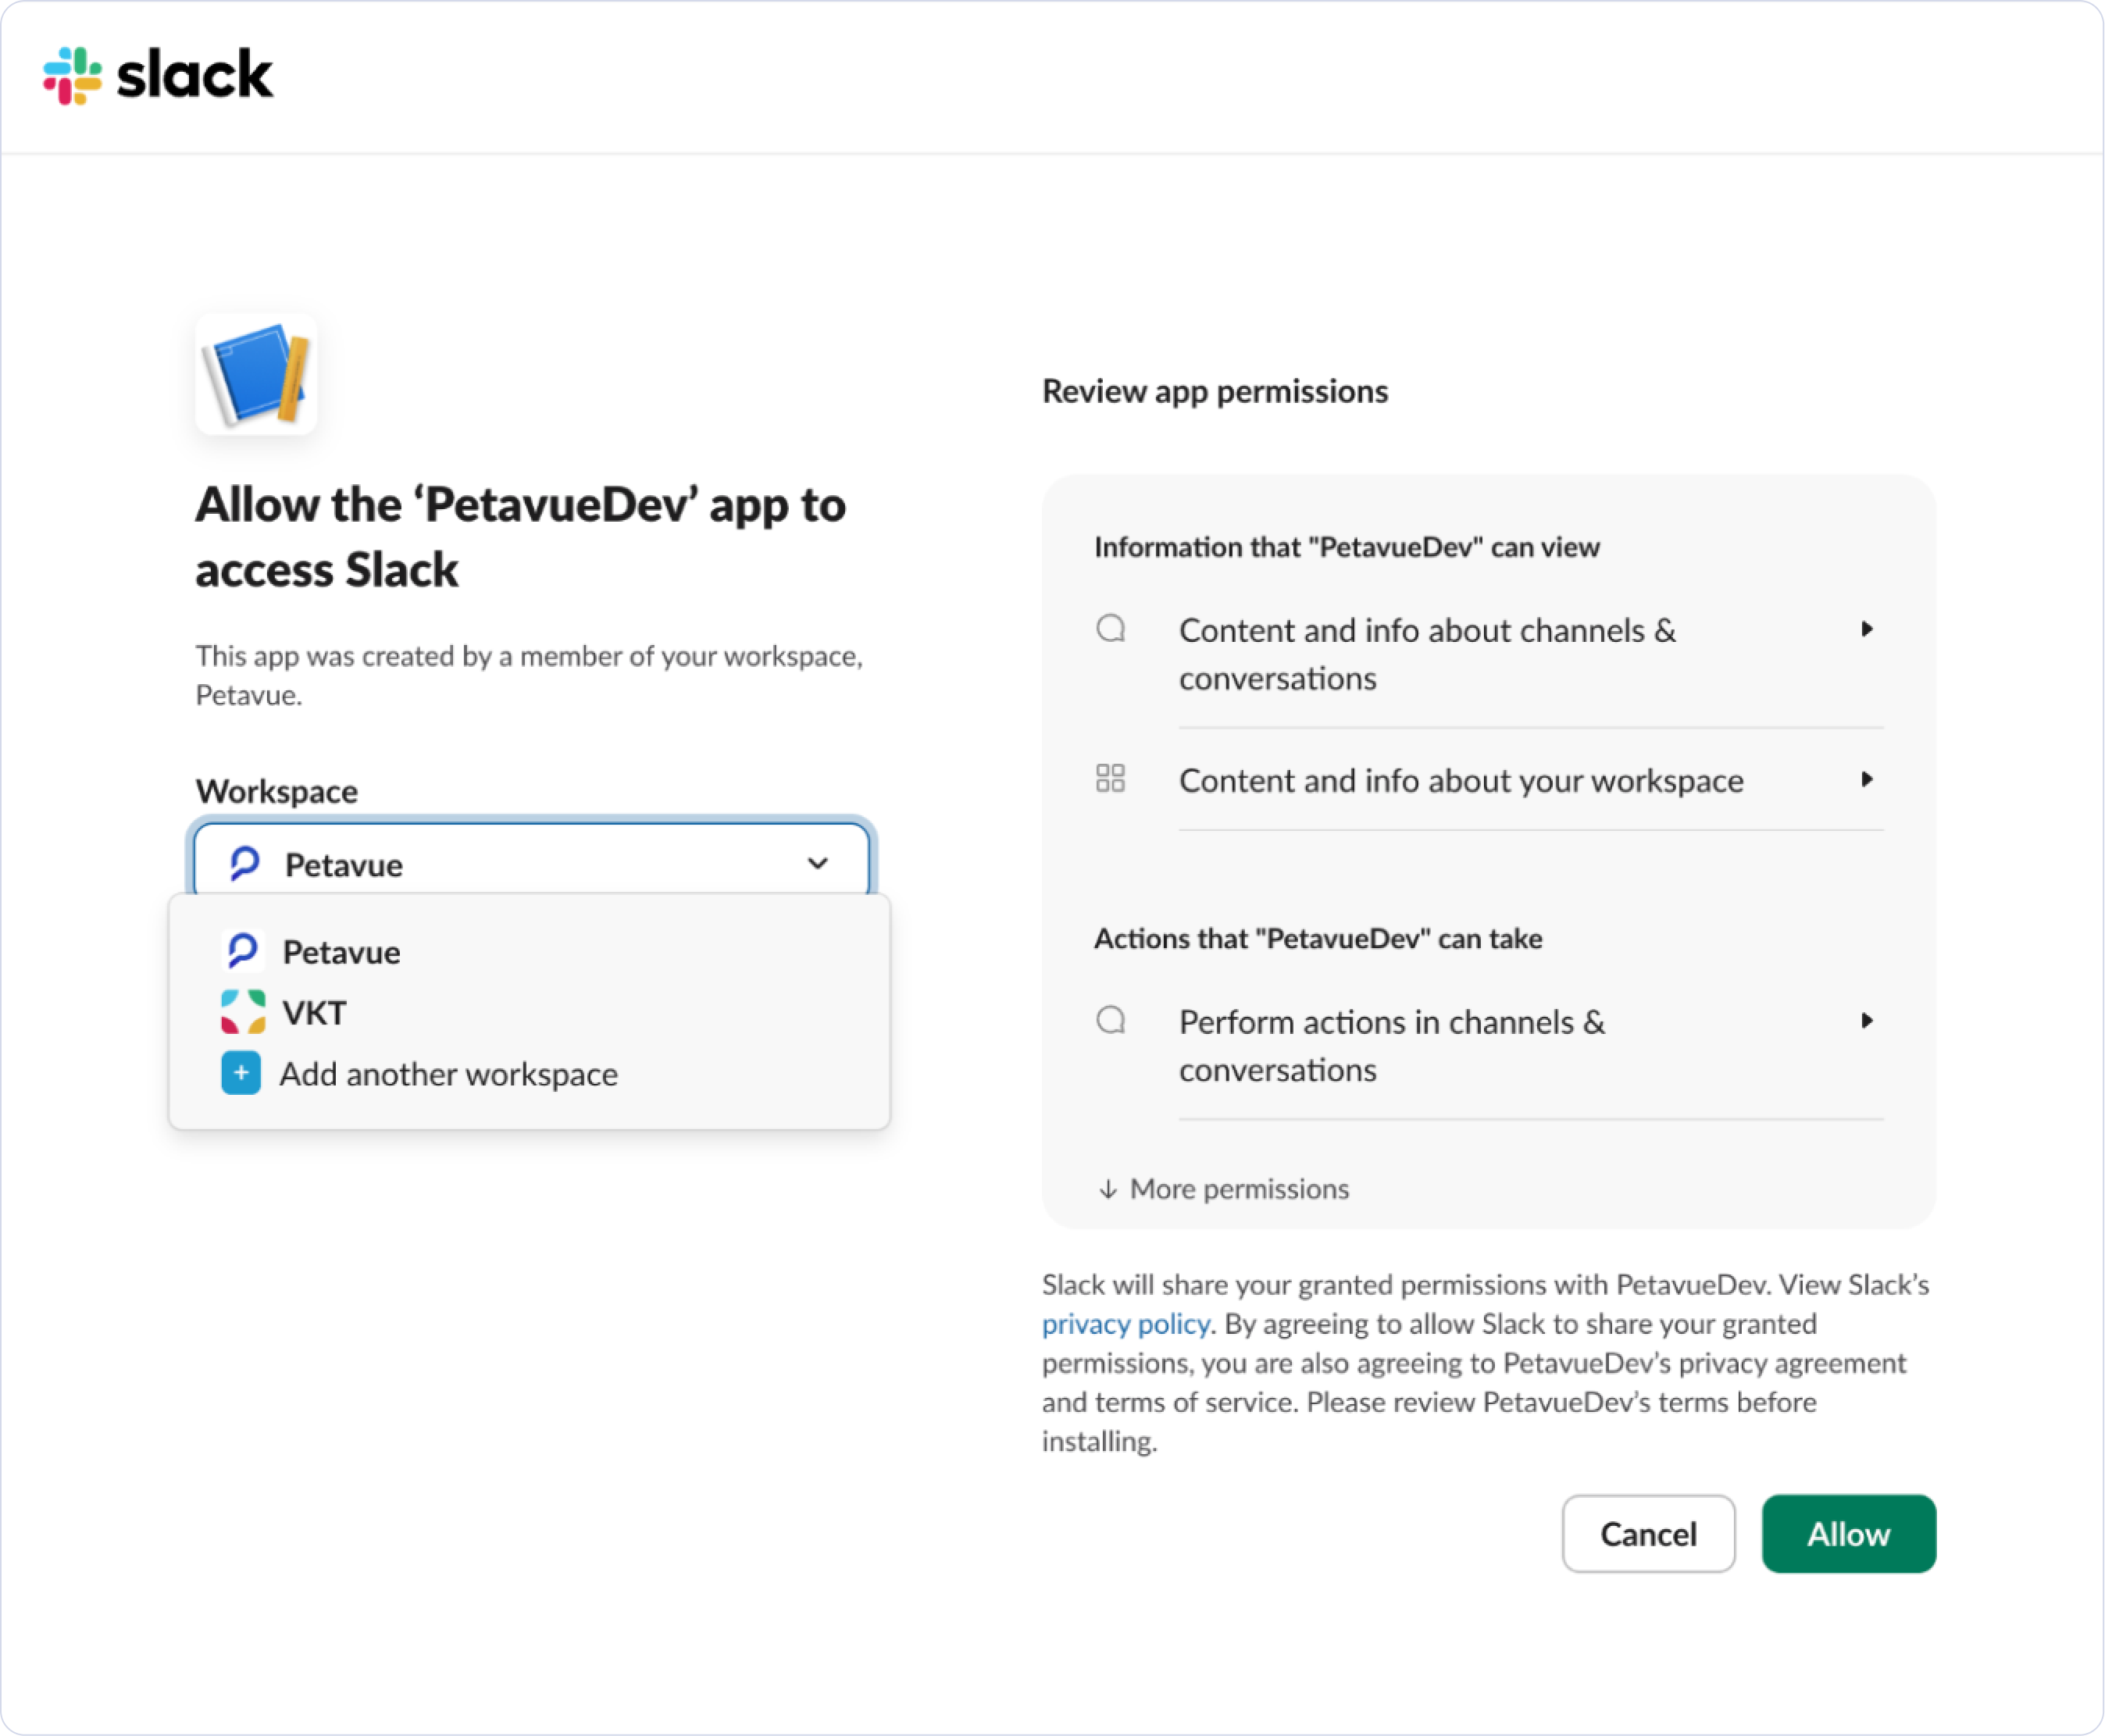Click the Slack logo in the header
2105x1736 pixels.
[157, 75]
